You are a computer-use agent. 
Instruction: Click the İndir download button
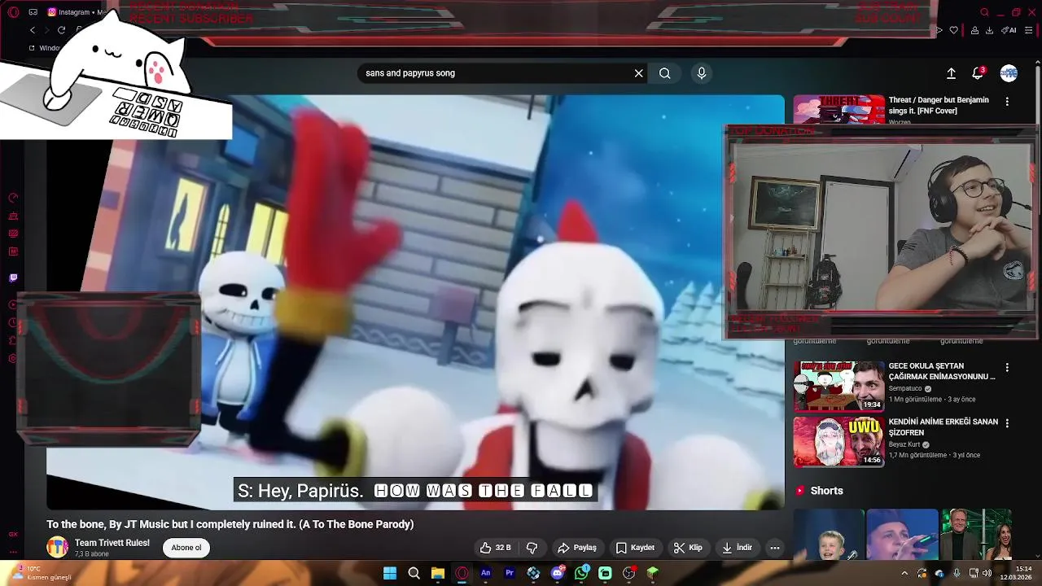pyautogui.click(x=738, y=548)
